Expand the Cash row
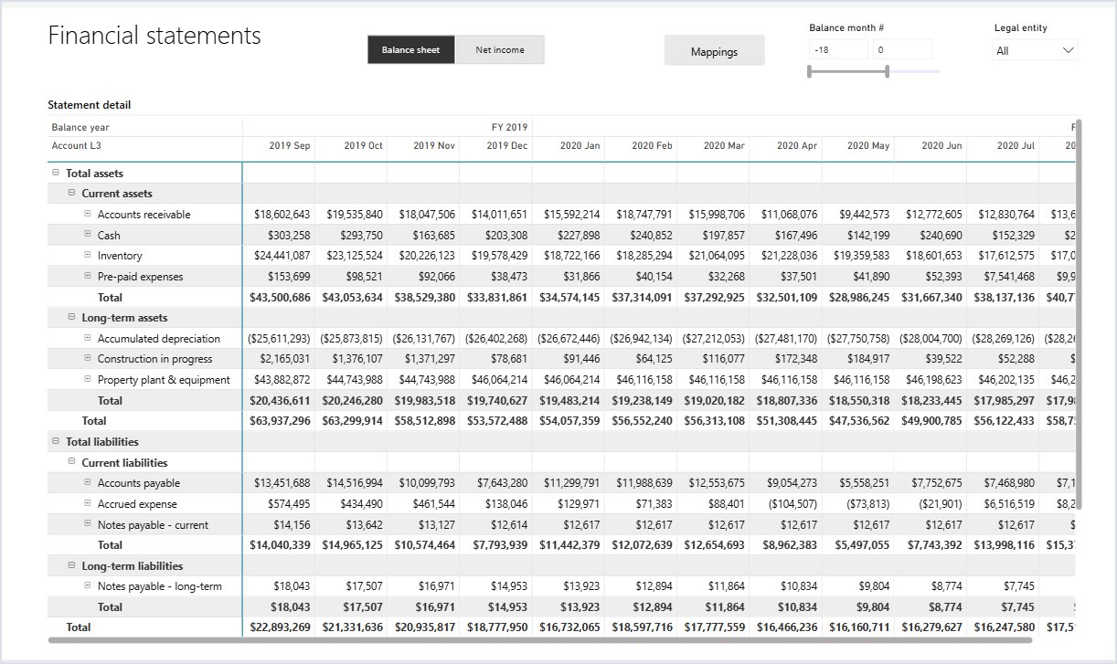This screenshot has width=1117, height=664. 88,235
